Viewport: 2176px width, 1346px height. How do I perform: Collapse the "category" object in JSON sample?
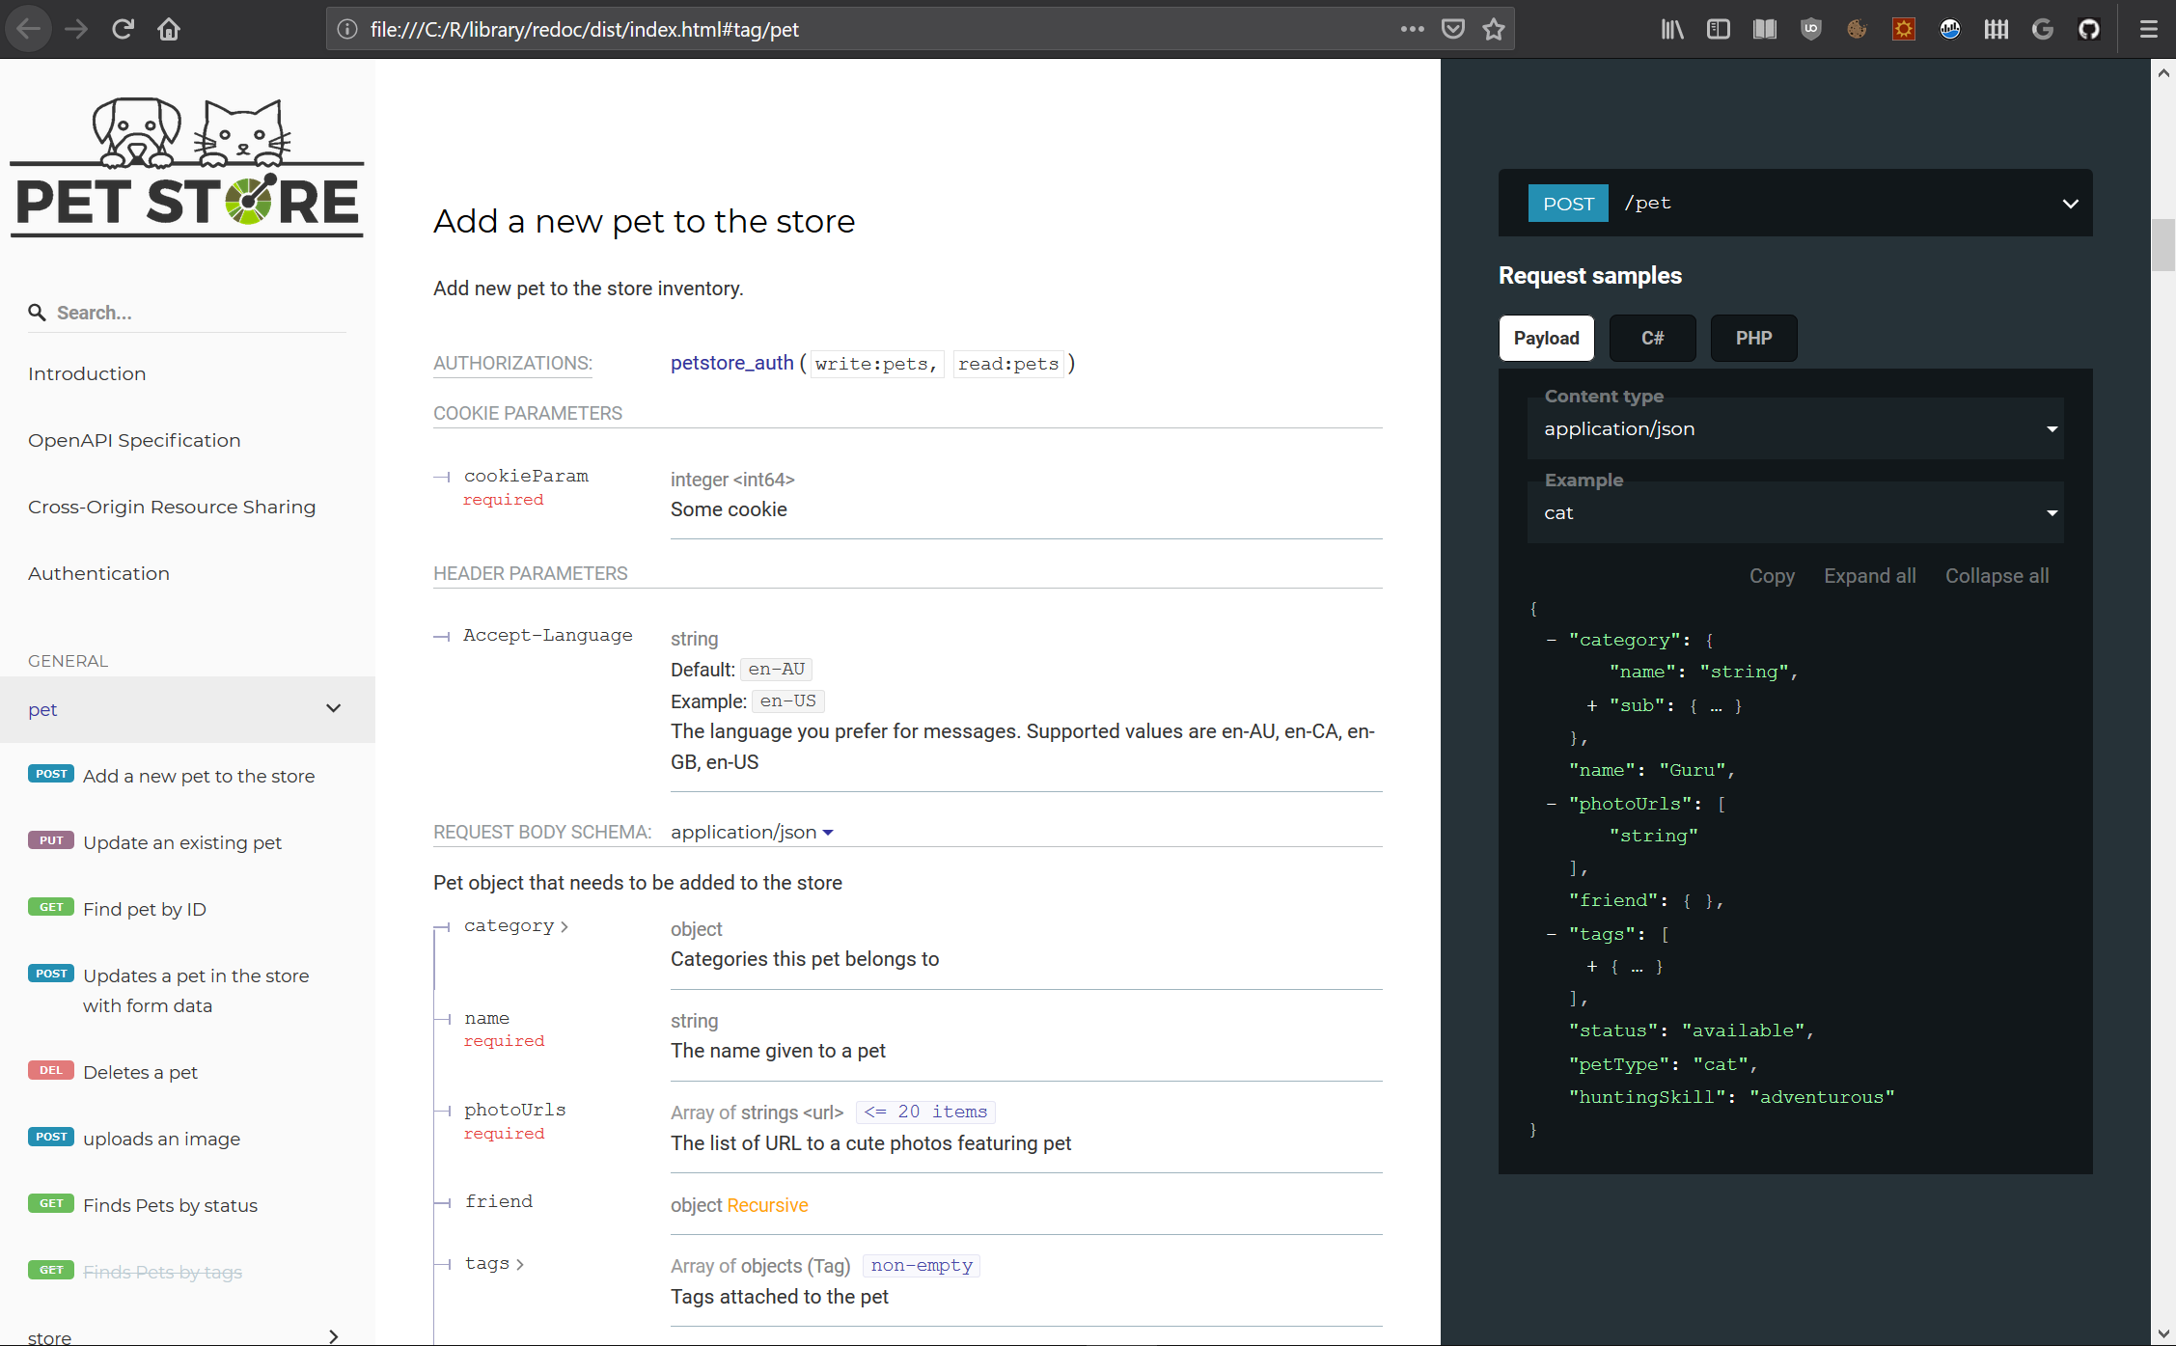(x=1551, y=640)
